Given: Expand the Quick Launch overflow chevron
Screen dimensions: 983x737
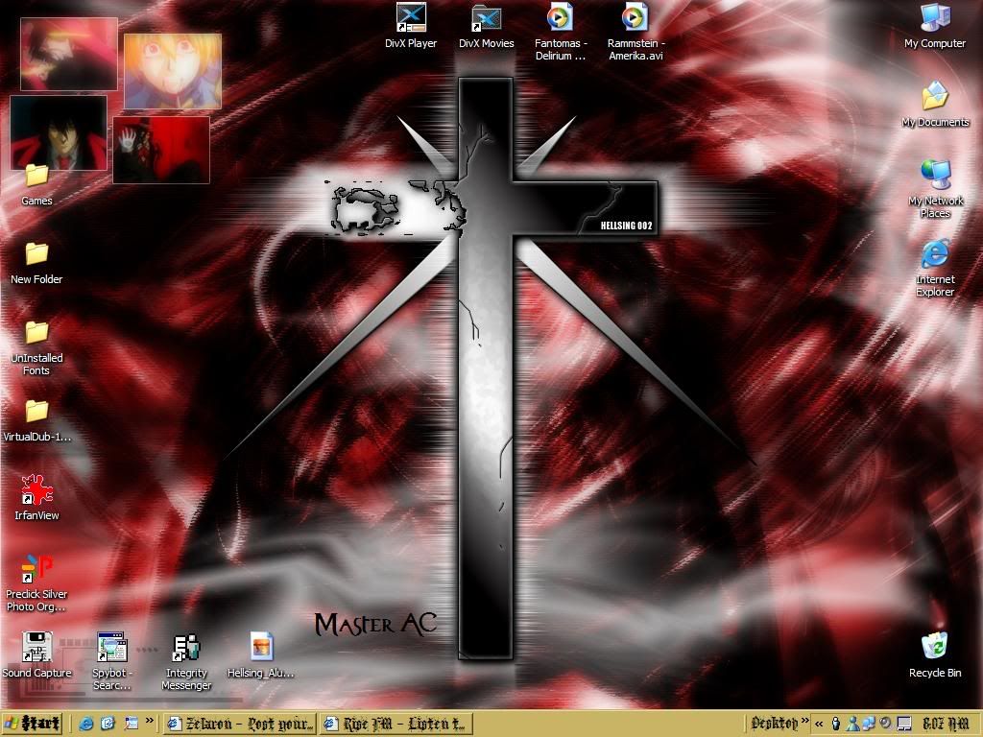Looking at the screenshot, I should tap(149, 721).
